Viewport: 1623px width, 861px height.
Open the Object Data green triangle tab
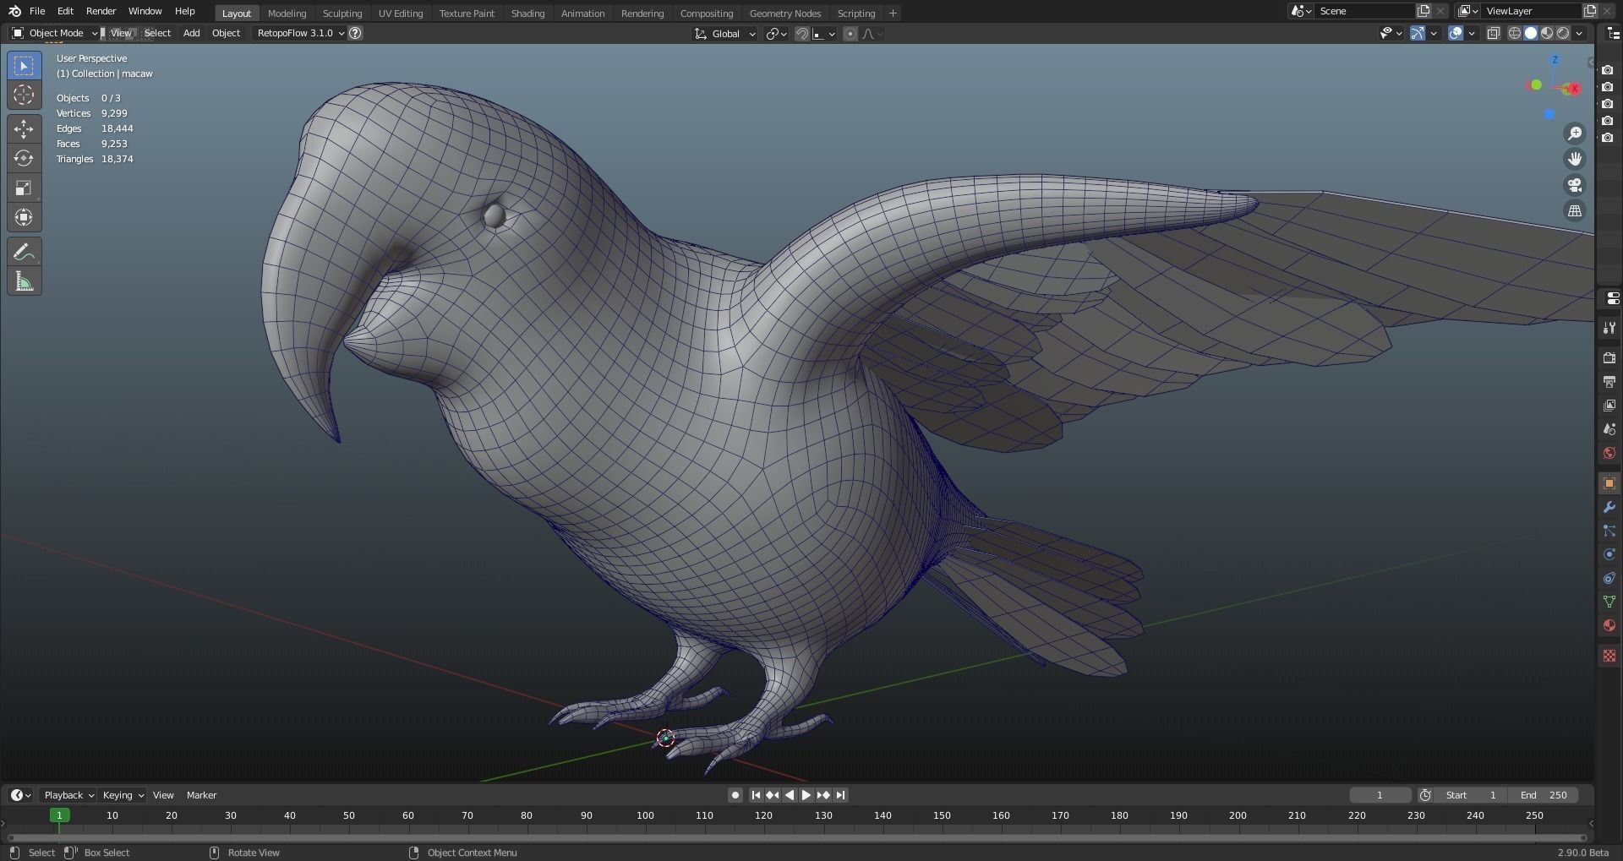[x=1609, y=602]
